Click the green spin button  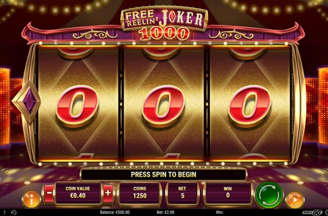point(269,195)
